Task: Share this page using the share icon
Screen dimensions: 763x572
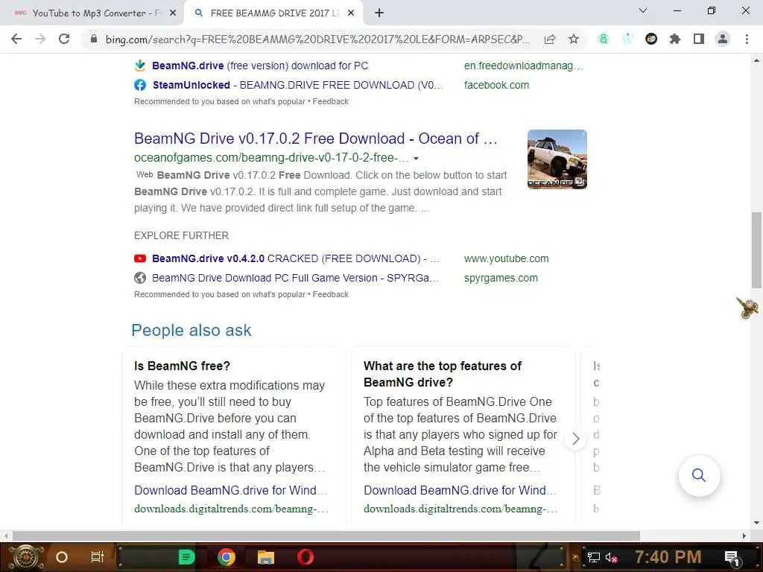Action: tap(550, 39)
